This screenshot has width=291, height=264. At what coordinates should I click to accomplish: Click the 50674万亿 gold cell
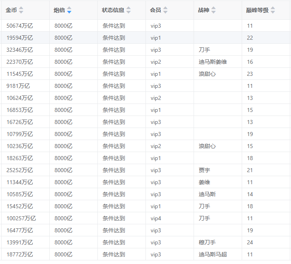point(20,26)
